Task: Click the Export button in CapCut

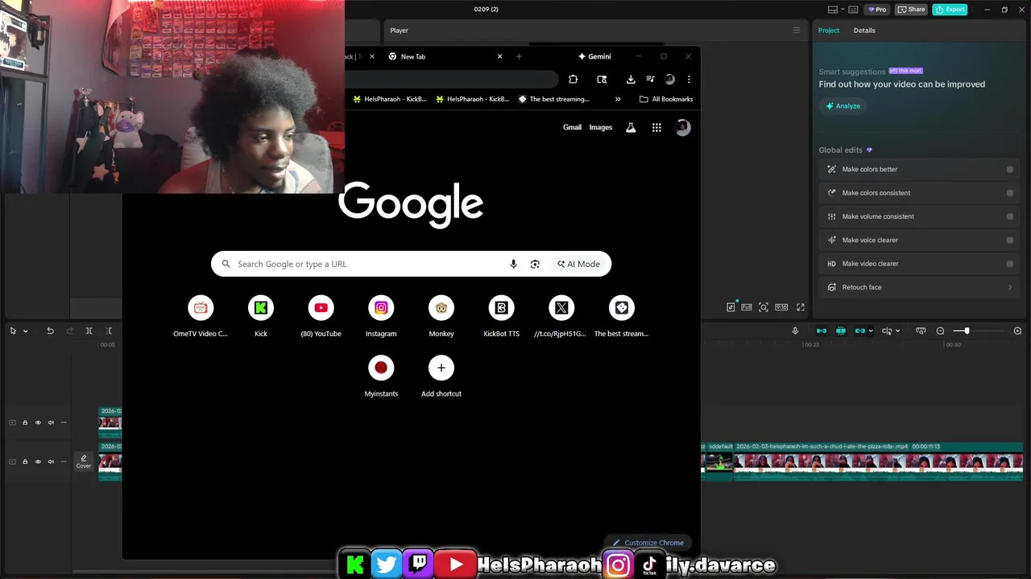Action: click(x=950, y=10)
